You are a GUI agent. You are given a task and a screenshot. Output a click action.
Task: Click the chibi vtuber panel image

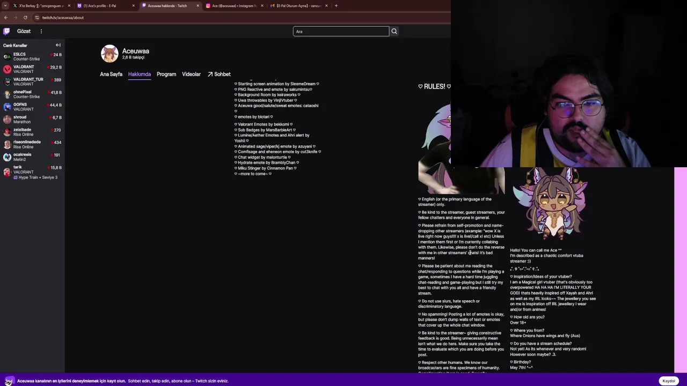coord(551,204)
